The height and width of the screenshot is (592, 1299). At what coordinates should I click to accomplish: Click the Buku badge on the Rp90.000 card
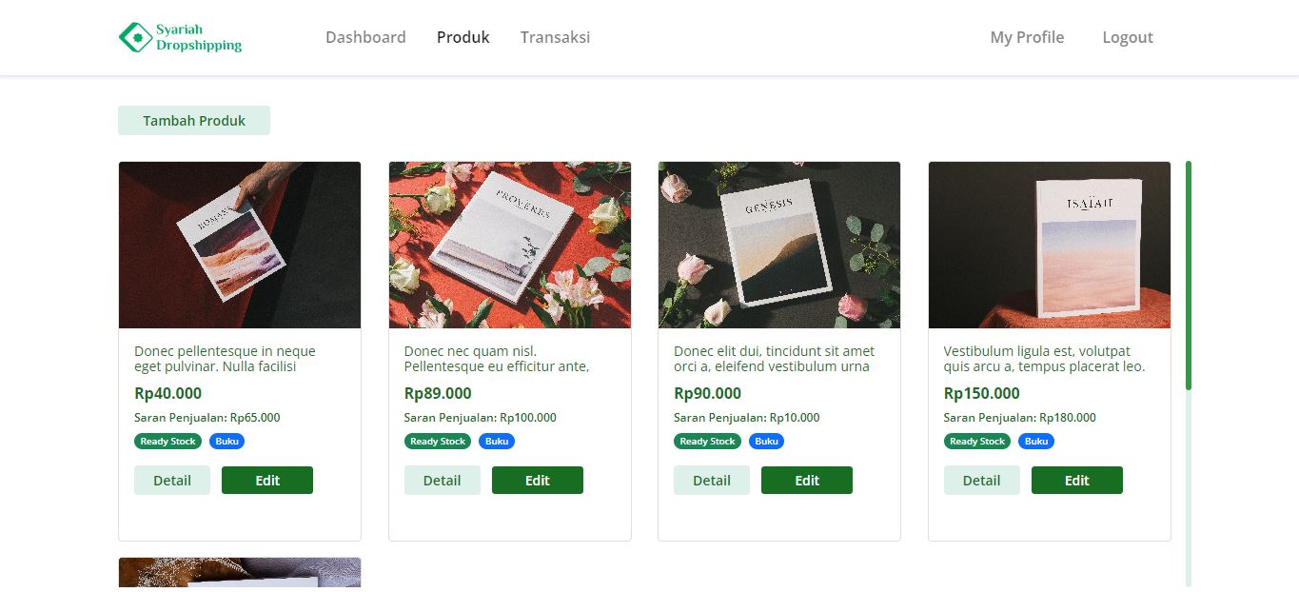(766, 441)
